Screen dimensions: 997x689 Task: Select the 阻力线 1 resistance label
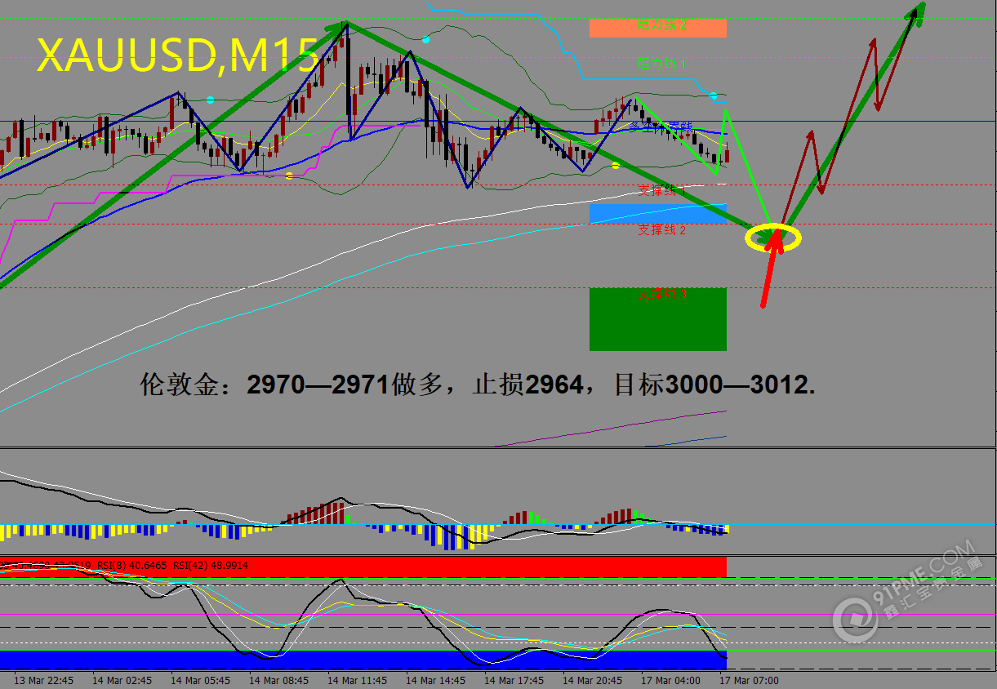tap(661, 62)
